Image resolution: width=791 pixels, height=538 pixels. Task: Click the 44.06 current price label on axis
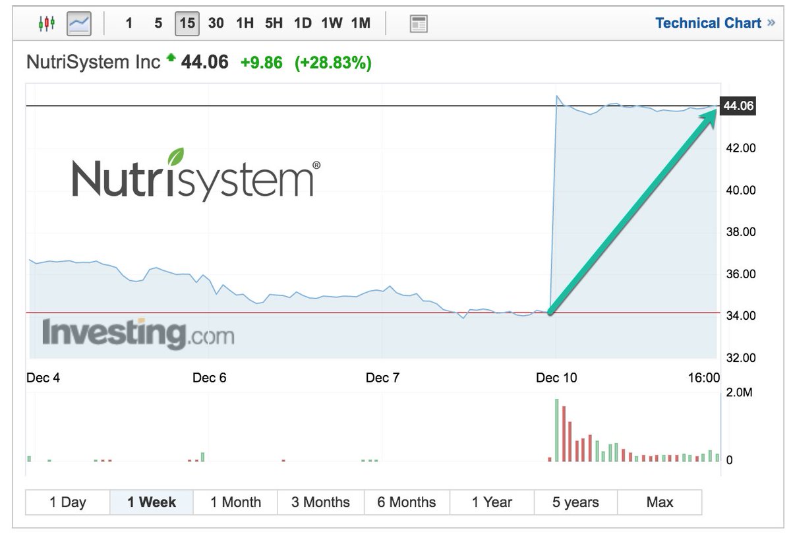coord(738,105)
